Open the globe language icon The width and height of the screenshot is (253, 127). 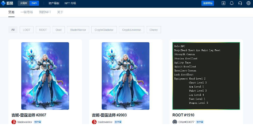click(248, 3)
